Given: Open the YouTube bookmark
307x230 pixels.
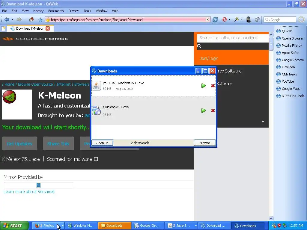Looking at the screenshot, I should click(x=285, y=81).
